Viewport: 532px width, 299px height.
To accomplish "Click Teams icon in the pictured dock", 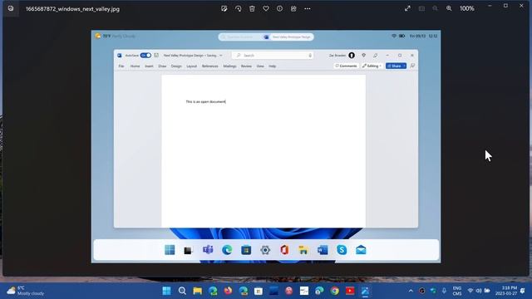I will (208, 250).
